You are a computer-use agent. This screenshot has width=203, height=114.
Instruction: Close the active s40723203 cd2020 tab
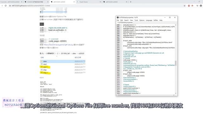coord(74,2)
